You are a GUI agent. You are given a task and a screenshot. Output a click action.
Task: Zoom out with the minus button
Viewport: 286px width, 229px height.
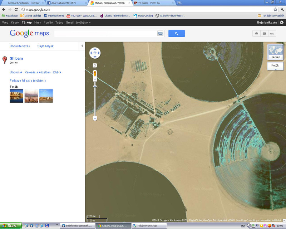coord(95,118)
